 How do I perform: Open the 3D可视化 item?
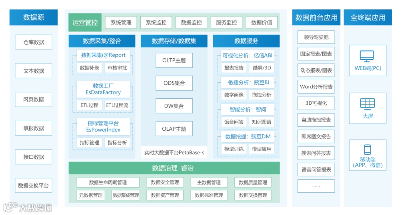click(316, 103)
